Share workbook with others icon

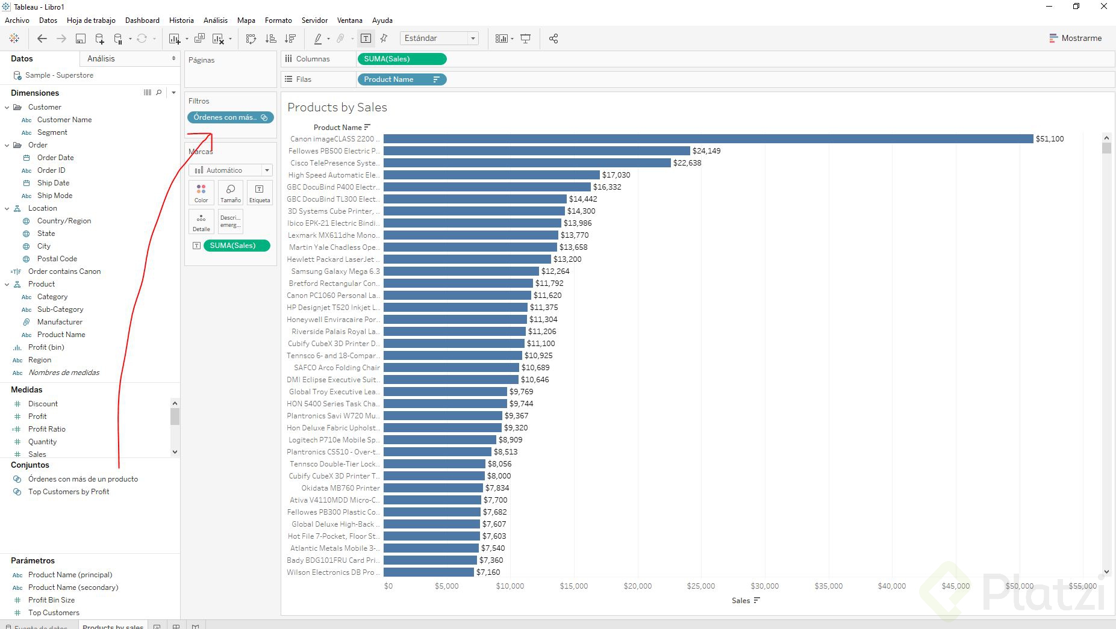click(x=553, y=39)
